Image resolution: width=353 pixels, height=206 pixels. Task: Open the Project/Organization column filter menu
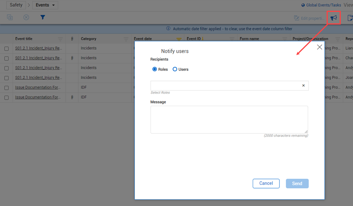coord(337,39)
